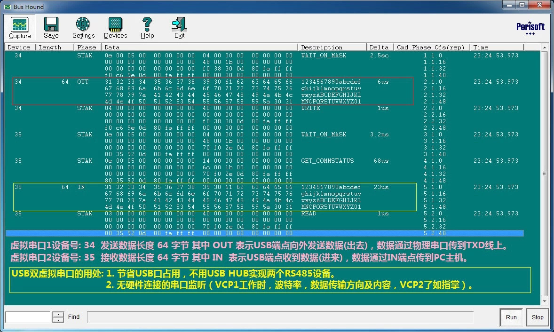Viewport: 554px width, 332px height.
Task: Click the vertical scrollbar down arrow
Action: point(544,301)
